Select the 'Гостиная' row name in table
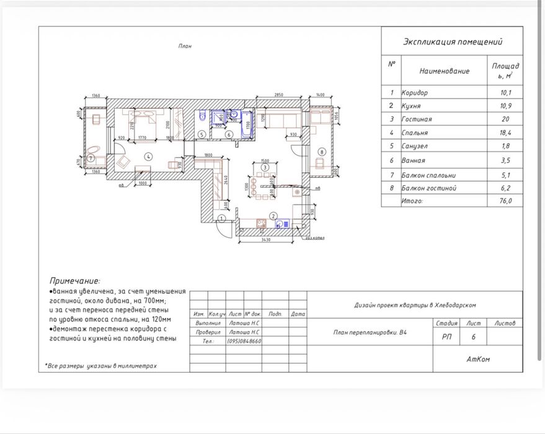Screen dimensions: 545x434 (x=417, y=119)
